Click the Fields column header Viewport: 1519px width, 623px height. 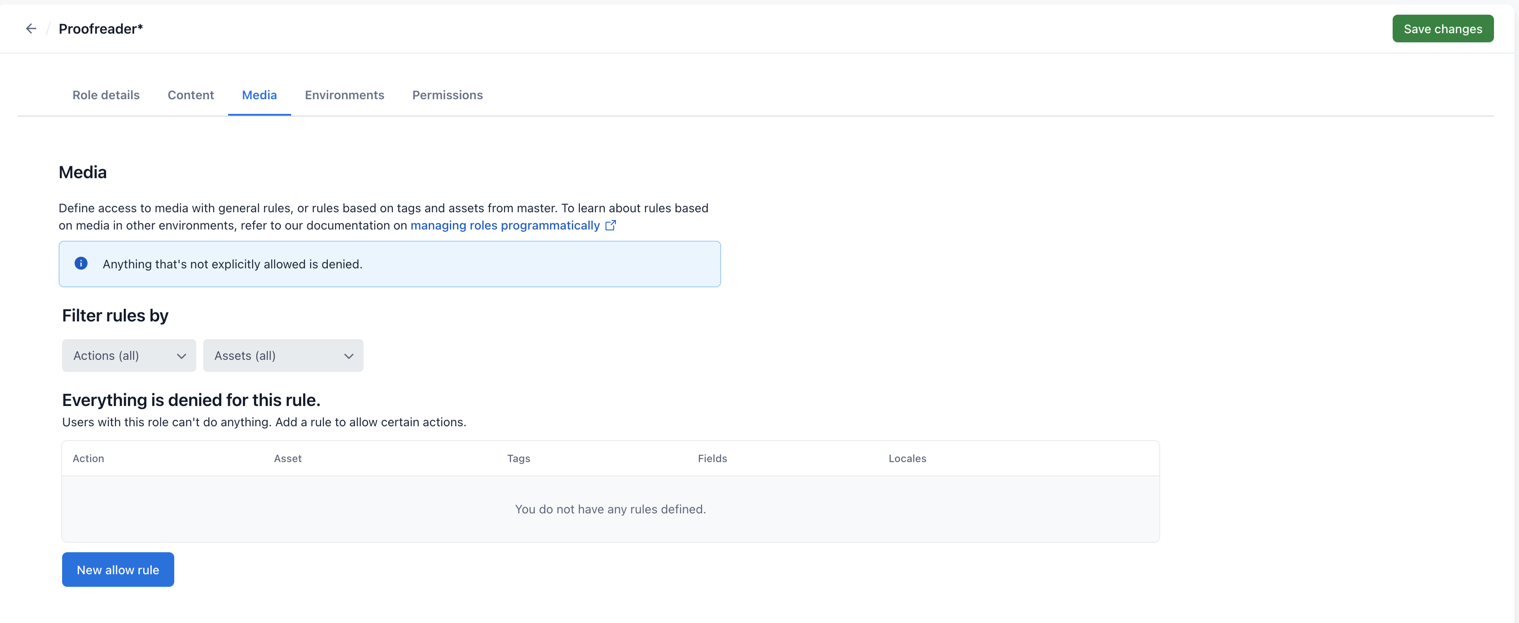point(712,458)
